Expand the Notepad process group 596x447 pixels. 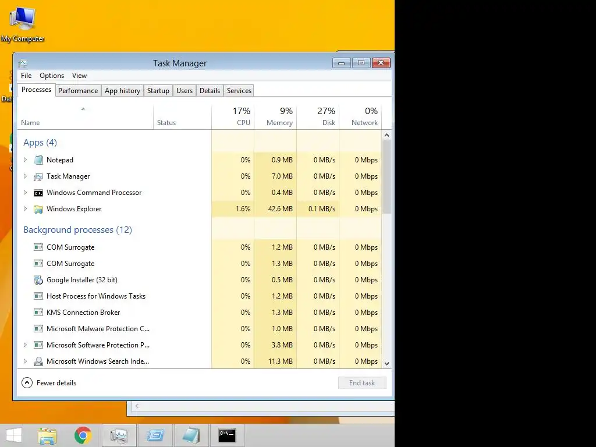(25, 160)
